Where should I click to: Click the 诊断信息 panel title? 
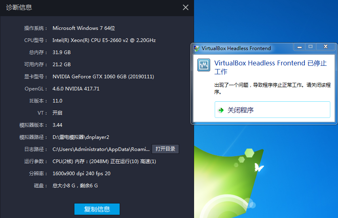pyautogui.click(x=19, y=7)
